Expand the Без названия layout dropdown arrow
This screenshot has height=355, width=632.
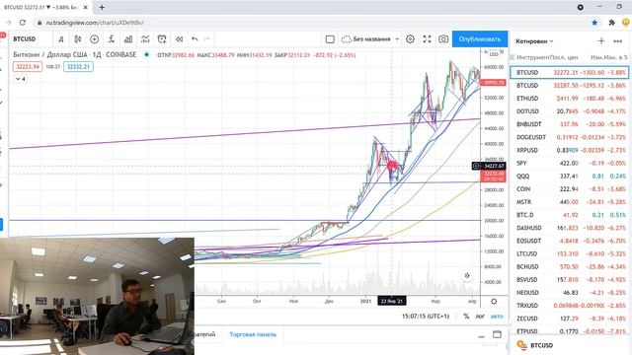point(397,39)
